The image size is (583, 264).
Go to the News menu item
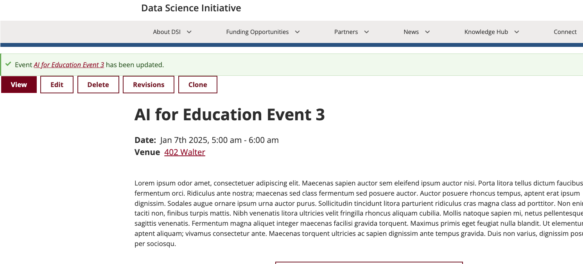click(411, 32)
